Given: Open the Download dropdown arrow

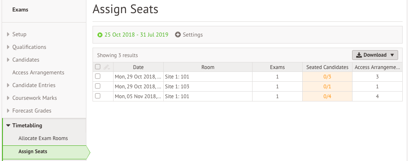Looking at the screenshot, I should click(x=392, y=55).
